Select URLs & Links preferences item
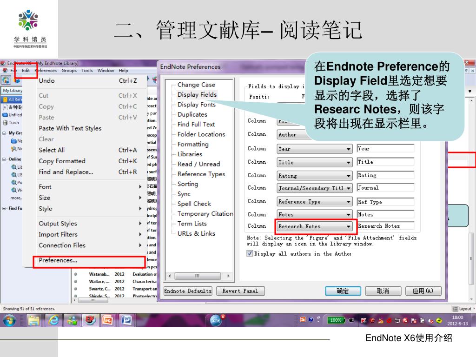The width and height of the screenshot is (476, 357). (196, 233)
